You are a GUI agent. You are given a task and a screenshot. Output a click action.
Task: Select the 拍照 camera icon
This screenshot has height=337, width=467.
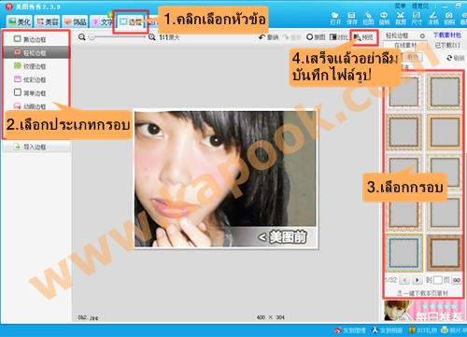(449, 19)
